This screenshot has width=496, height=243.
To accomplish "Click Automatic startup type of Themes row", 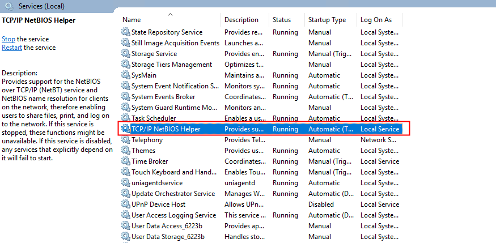I will pos(324,151).
